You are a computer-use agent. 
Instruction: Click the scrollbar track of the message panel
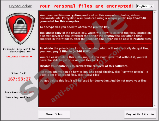click(155, 59)
